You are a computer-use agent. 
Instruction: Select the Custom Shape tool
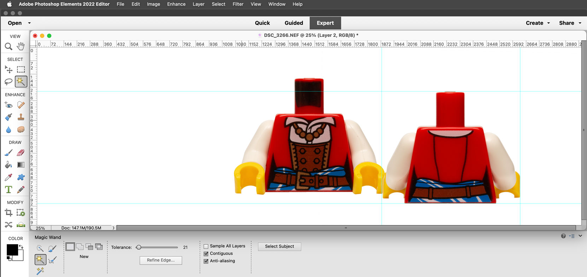point(21,177)
